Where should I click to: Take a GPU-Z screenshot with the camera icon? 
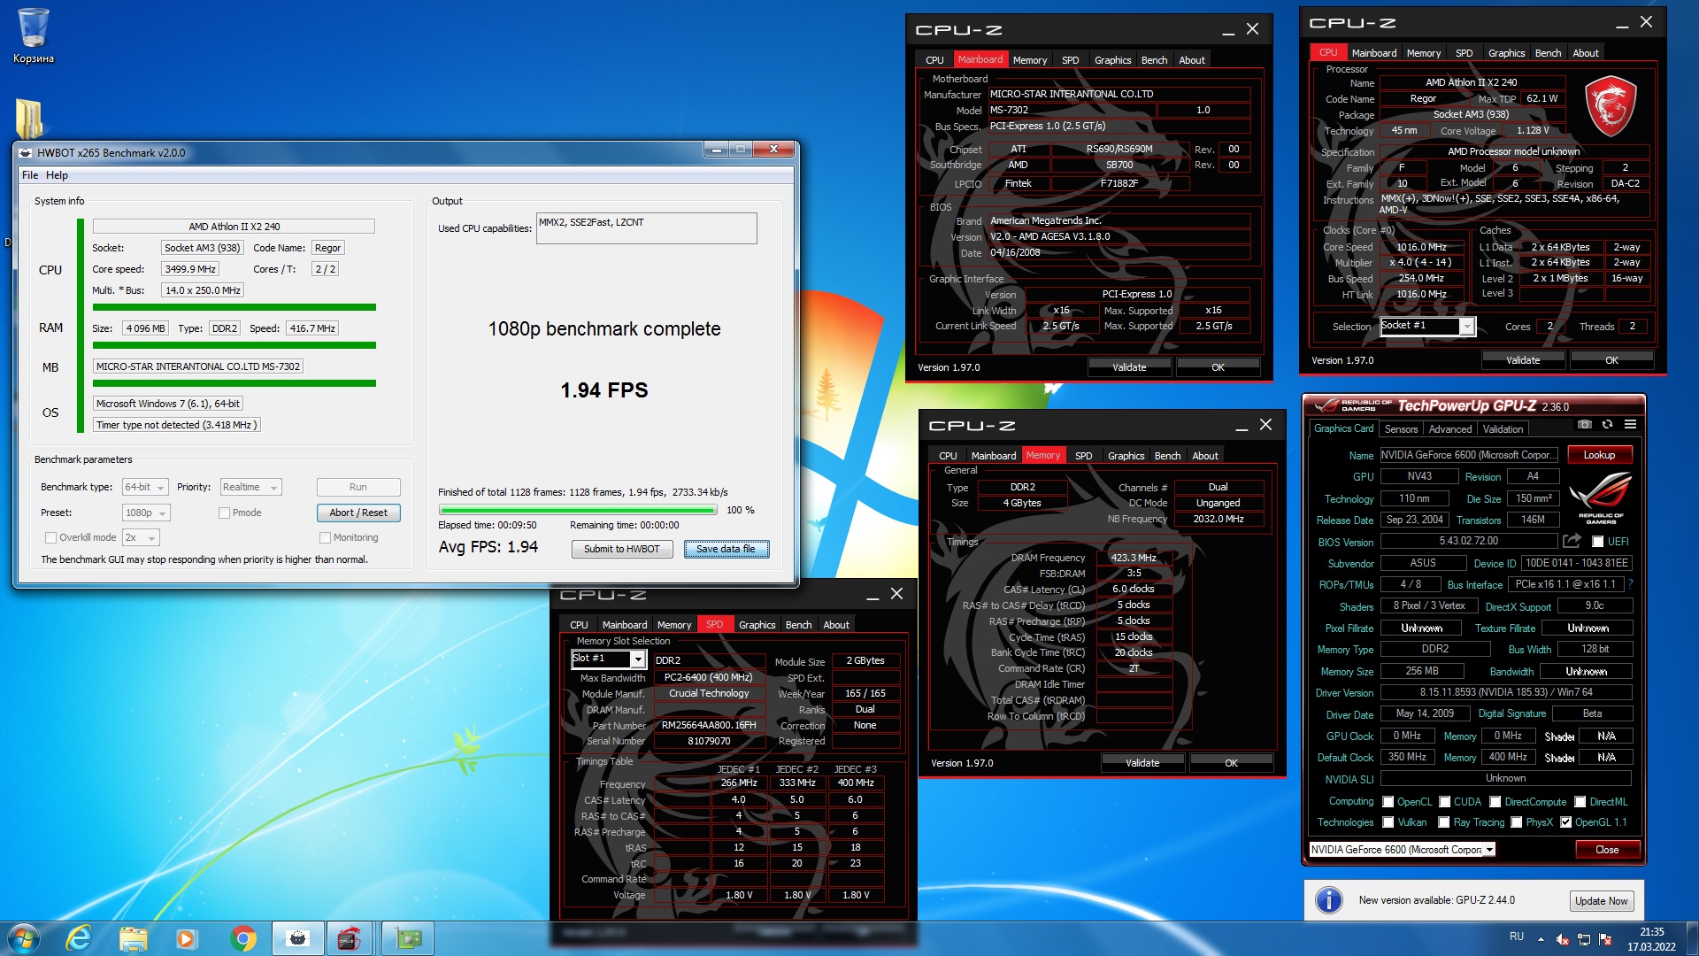pos(1584,425)
